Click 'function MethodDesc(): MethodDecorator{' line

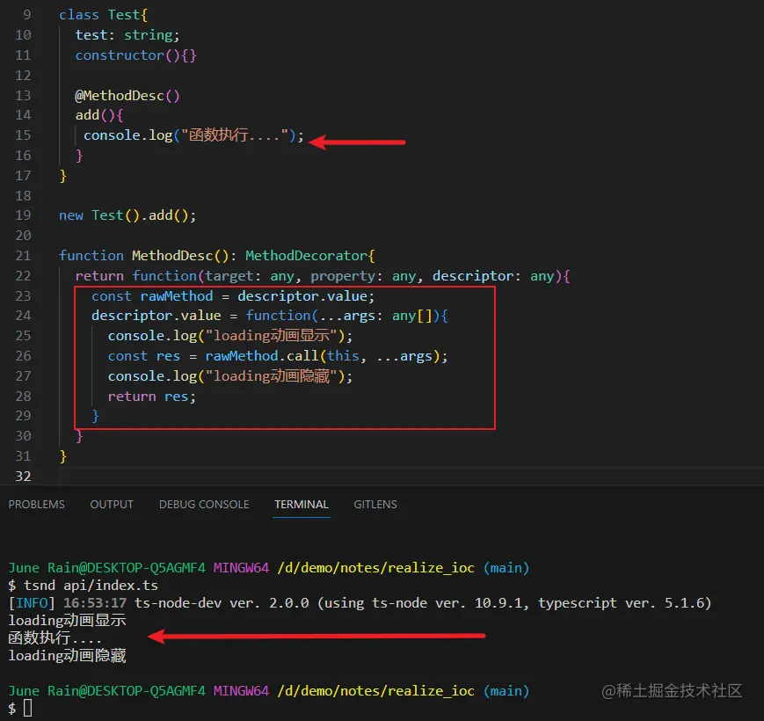pos(217,256)
